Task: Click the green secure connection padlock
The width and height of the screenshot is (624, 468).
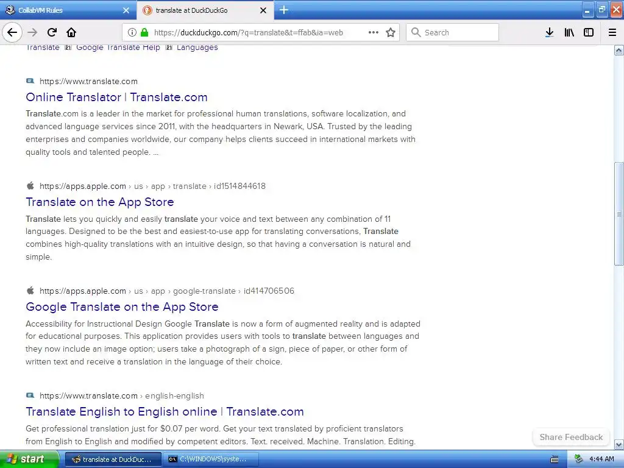Action: [x=144, y=32]
